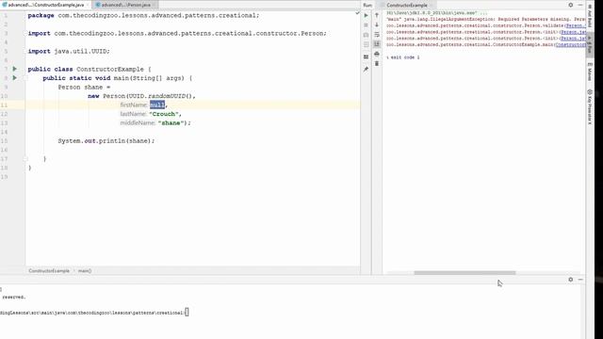Click the exit code 1 console line
The height and width of the screenshot is (339, 603).
[x=403, y=57]
